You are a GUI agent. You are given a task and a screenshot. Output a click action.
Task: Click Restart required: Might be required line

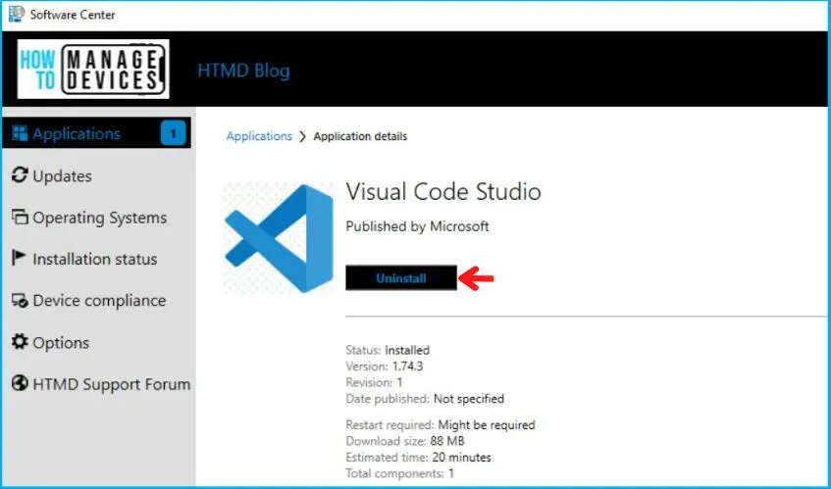point(441,425)
